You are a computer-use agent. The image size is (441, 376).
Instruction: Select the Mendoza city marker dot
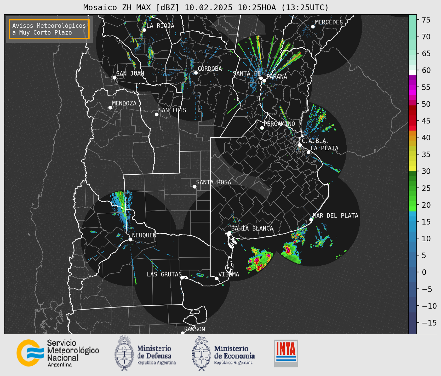pos(110,108)
